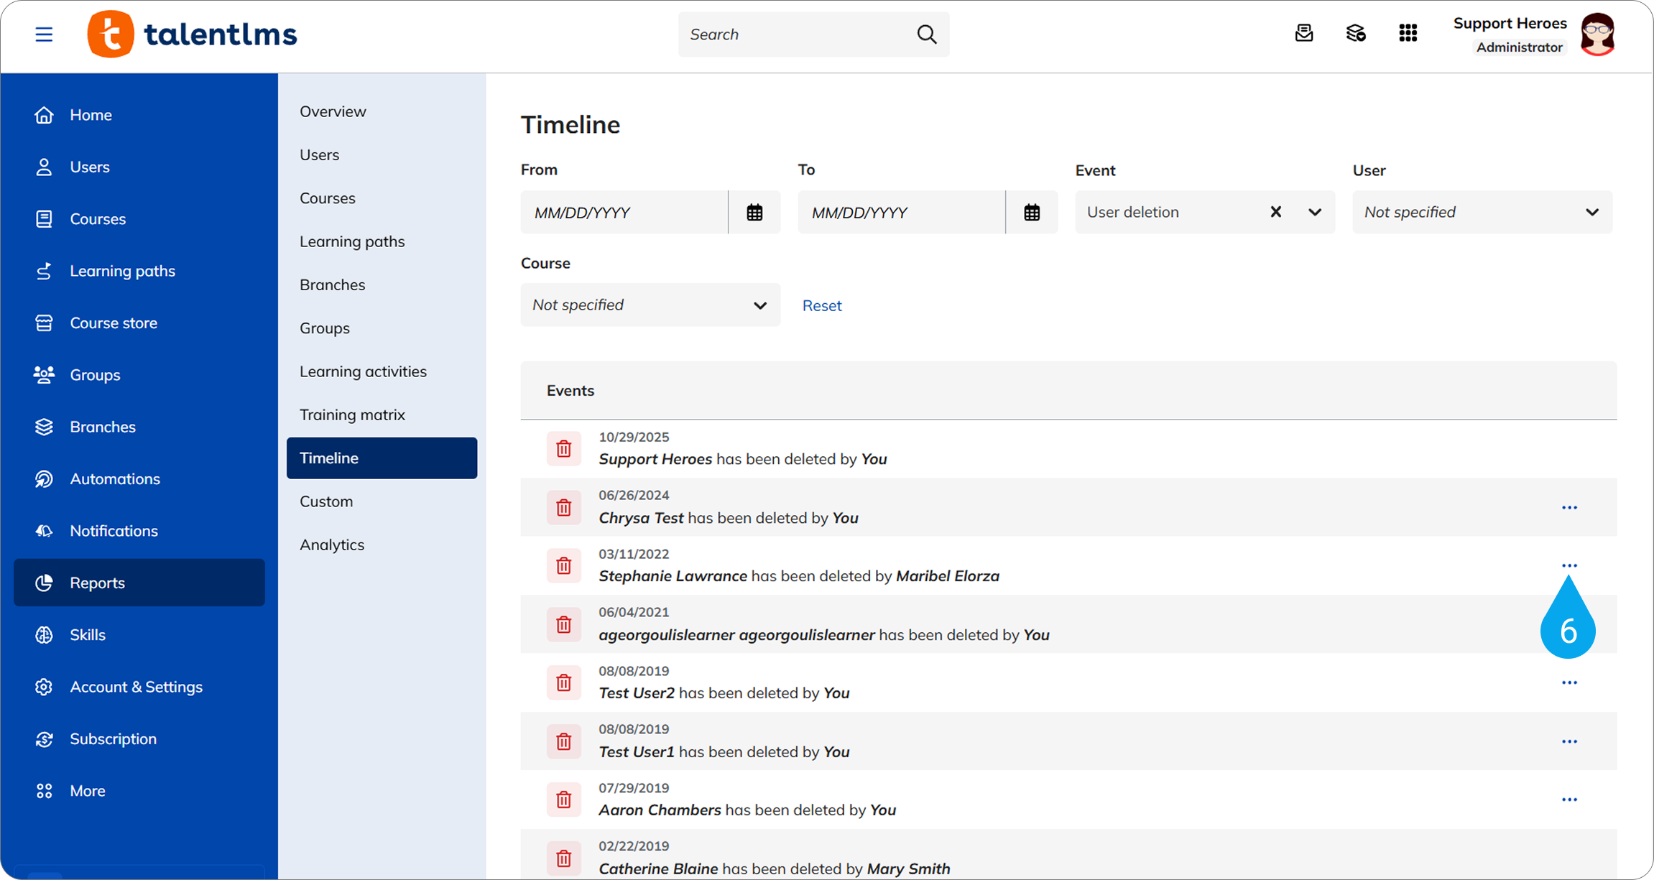The width and height of the screenshot is (1654, 880).
Task: Click trash icon on Chrysa Test event
Action: [x=564, y=508]
